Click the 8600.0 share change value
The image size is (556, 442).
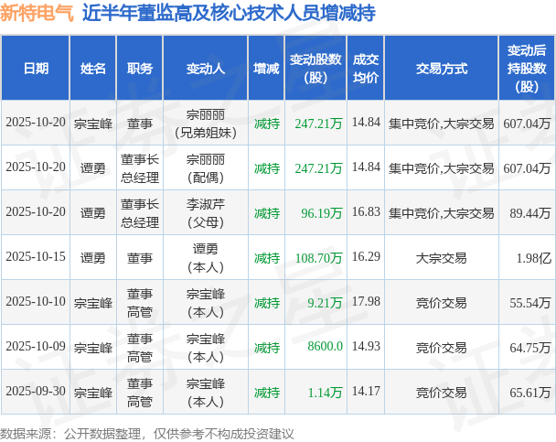pos(326,346)
